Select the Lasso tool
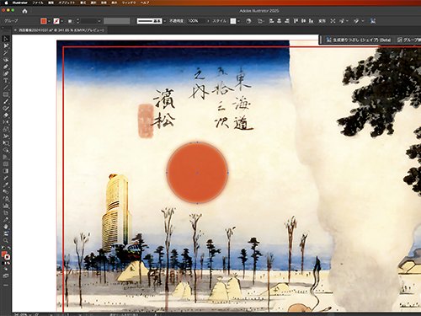 click(x=6, y=60)
